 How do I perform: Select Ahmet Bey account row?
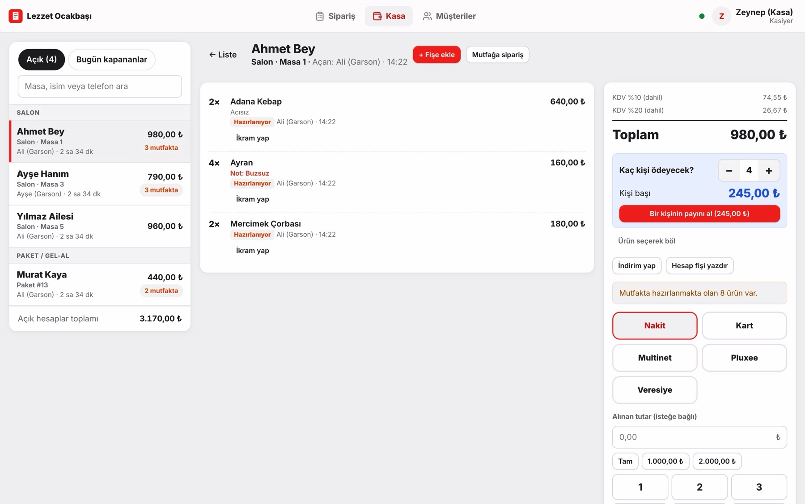point(100,141)
